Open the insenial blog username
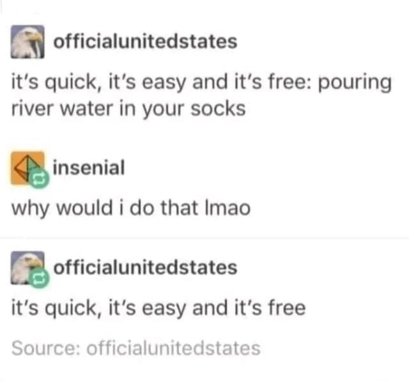 pyautogui.click(x=89, y=167)
